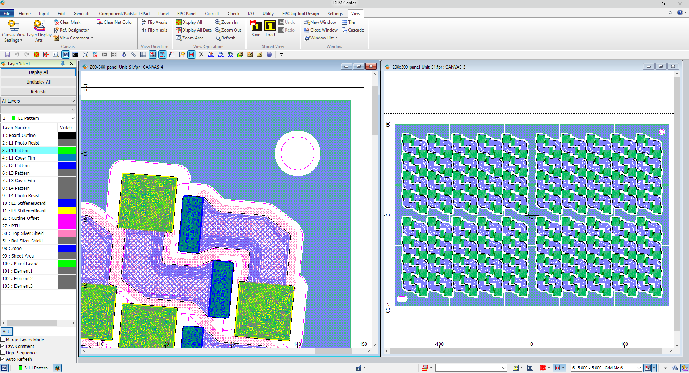Expand the Window List dropdown

click(x=336, y=38)
